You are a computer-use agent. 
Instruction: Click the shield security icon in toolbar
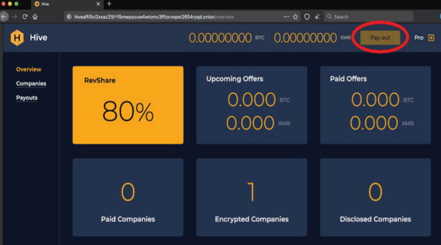pyautogui.click(x=307, y=17)
